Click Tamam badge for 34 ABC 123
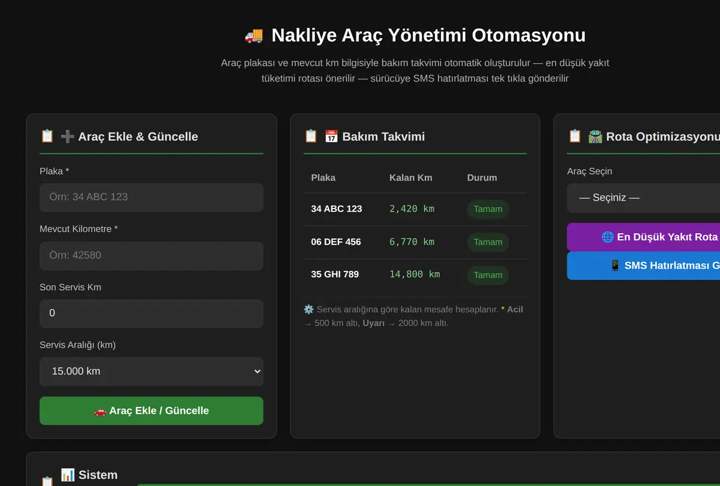 [x=488, y=209]
